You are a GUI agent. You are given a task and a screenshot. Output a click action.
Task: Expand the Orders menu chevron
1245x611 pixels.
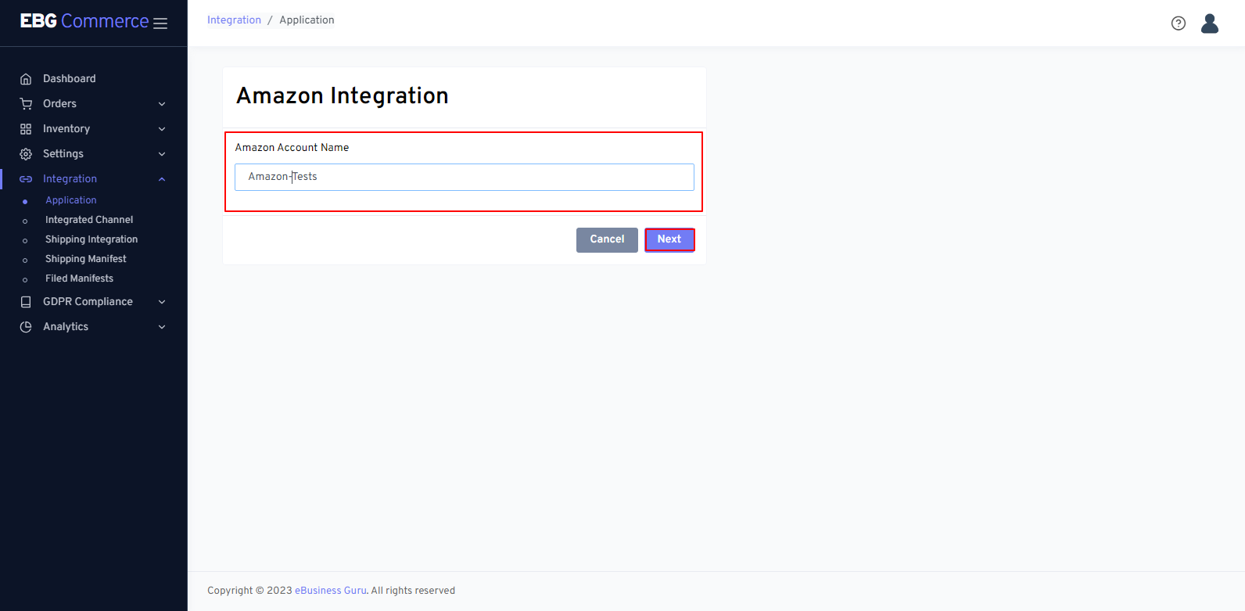[x=162, y=104]
